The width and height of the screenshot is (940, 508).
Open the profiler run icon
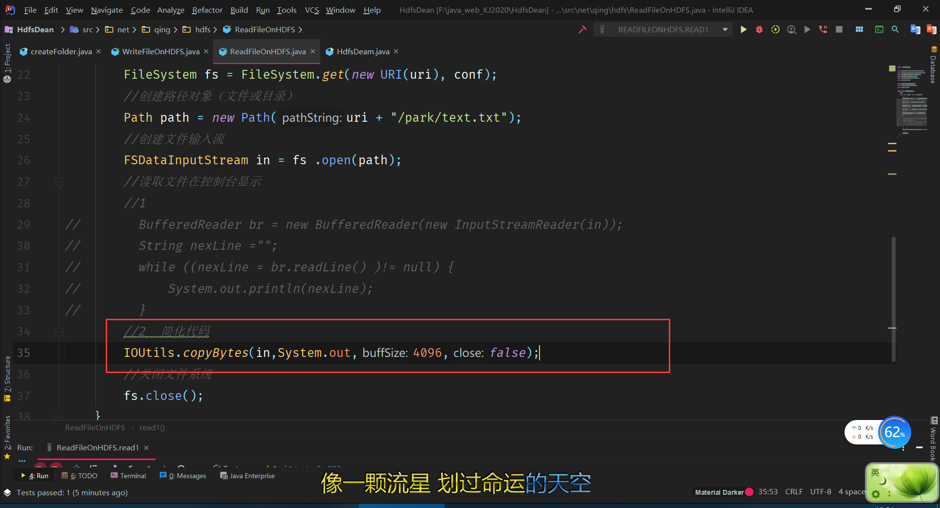tap(791, 29)
